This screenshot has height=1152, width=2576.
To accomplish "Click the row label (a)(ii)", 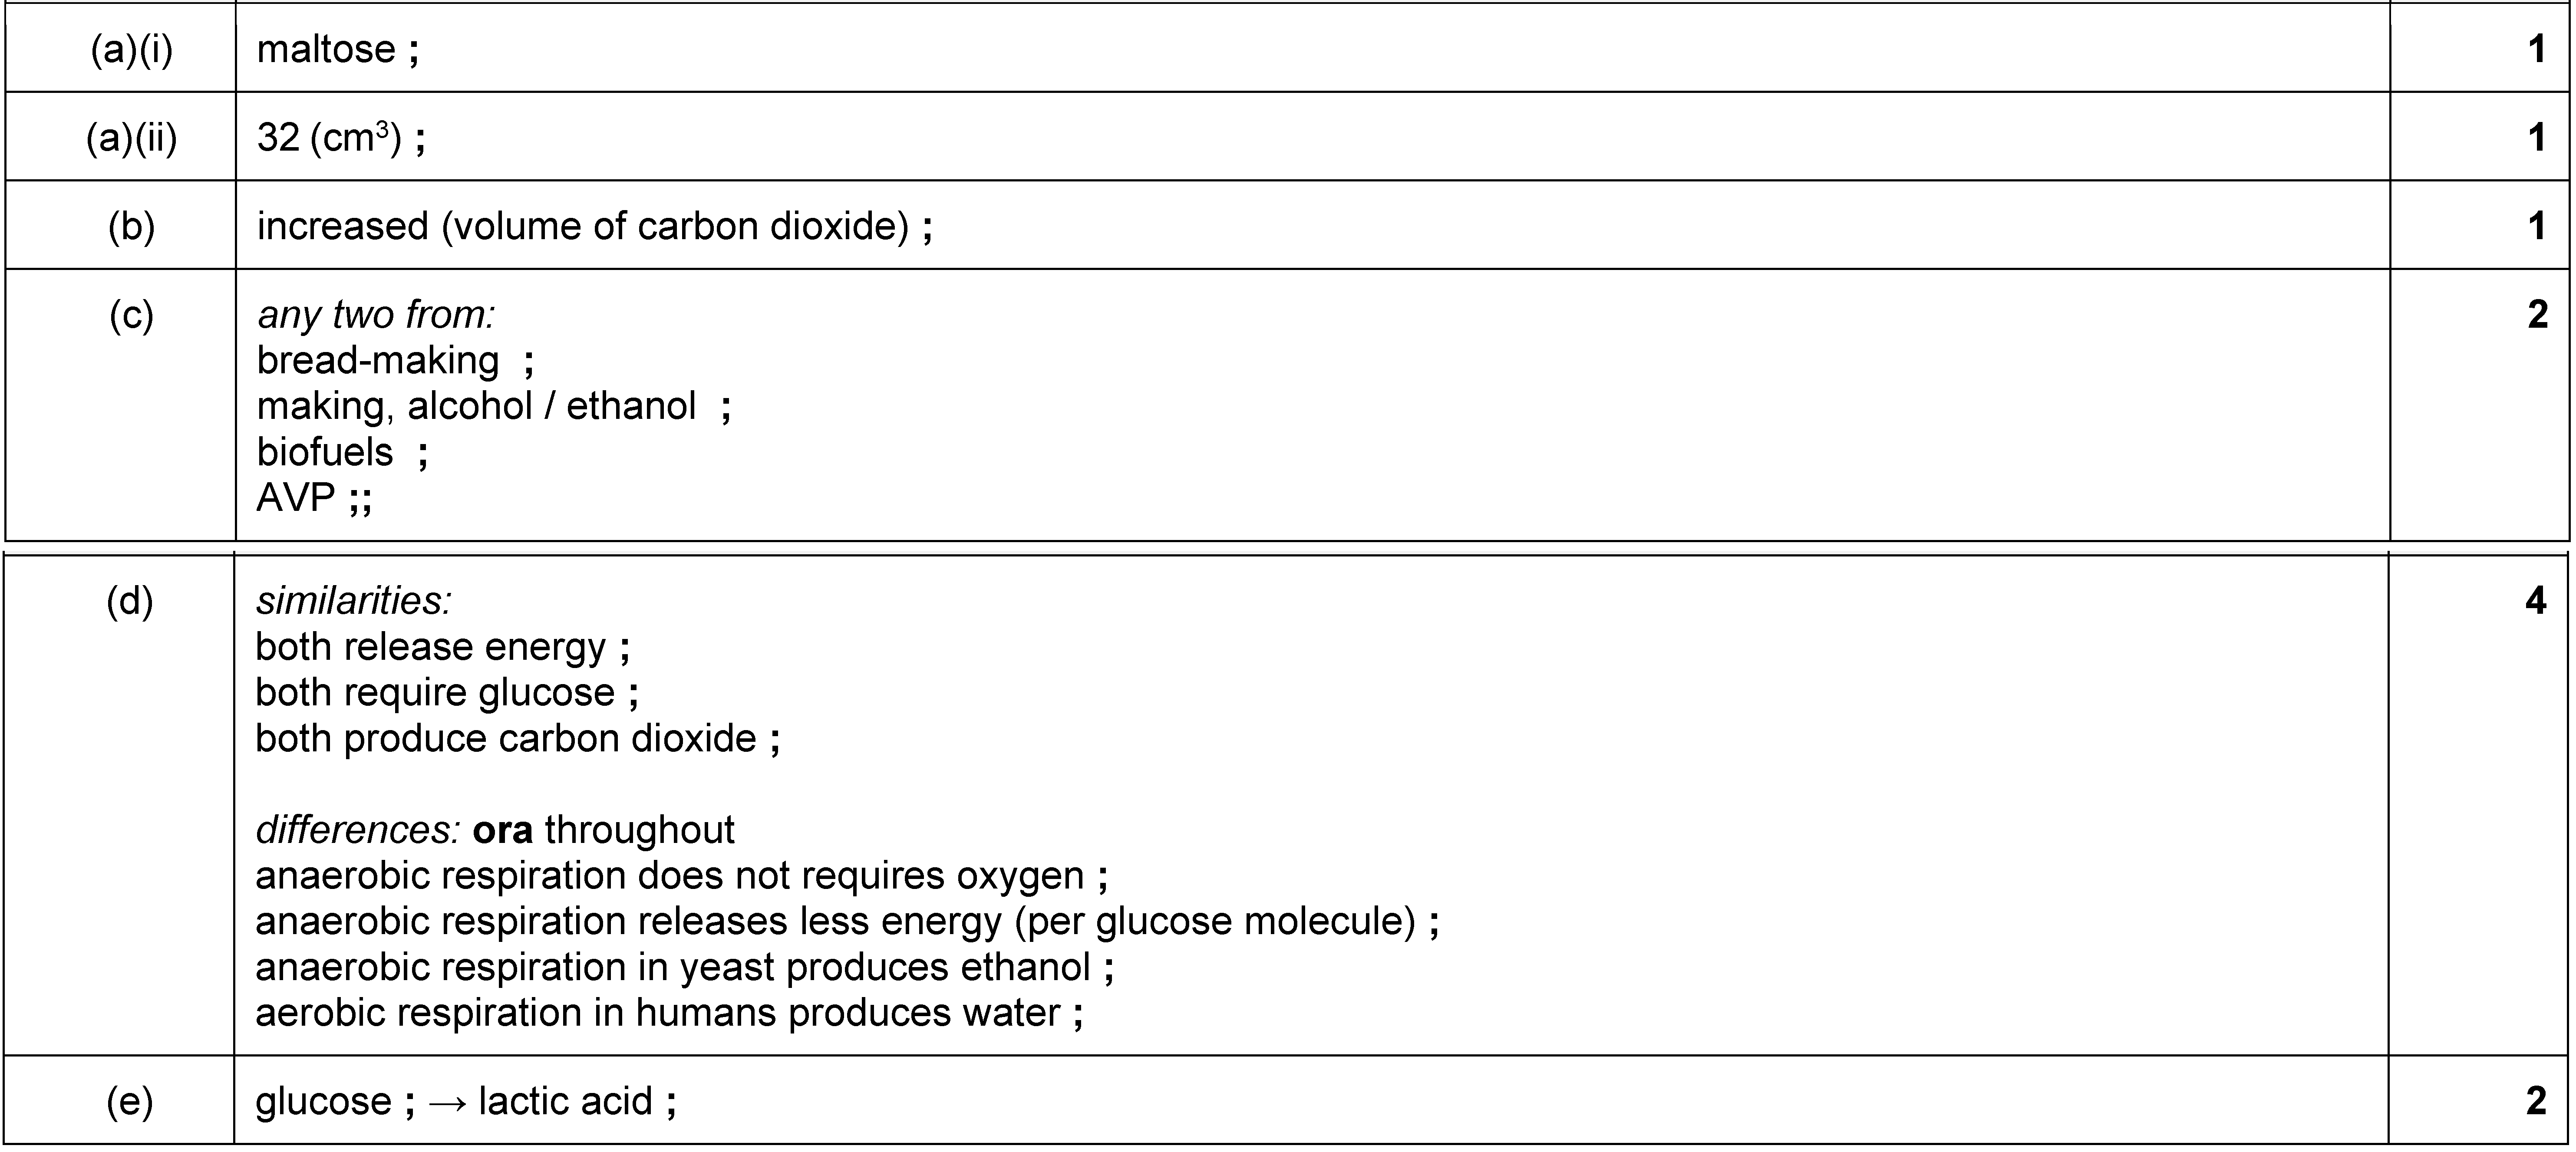I will pos(132,138).
